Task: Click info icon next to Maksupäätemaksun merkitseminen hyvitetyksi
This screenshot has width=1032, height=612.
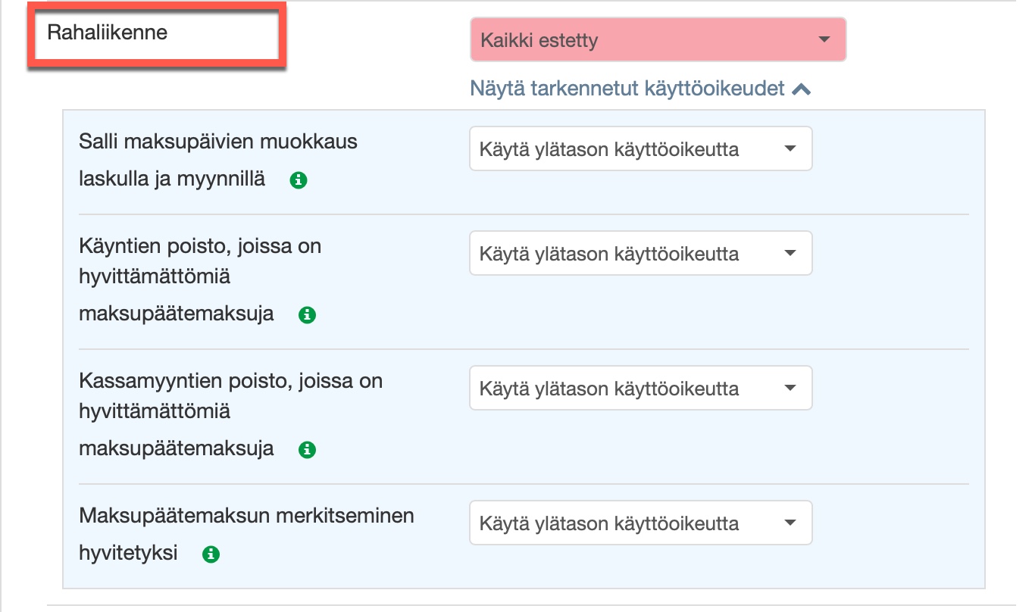Action: 211,554
